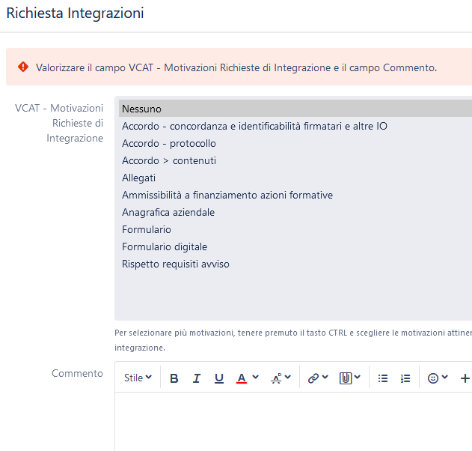Open the Stile style dropdown
The width and height of the screenshot is (472, 451).
point(138,378)
